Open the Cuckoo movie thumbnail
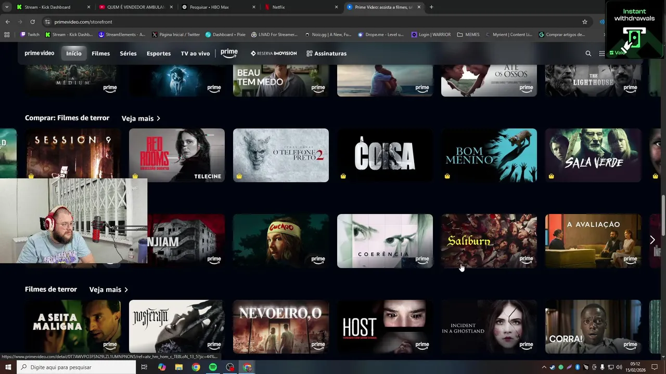This screenshot has height=374, width=666. [281, 241]
